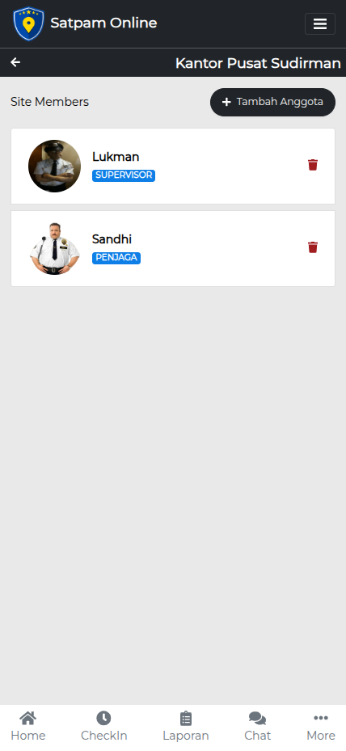Open Sandhi's profile photo
This screenshot has width=346, height=751.
click(x=55, y=248)
